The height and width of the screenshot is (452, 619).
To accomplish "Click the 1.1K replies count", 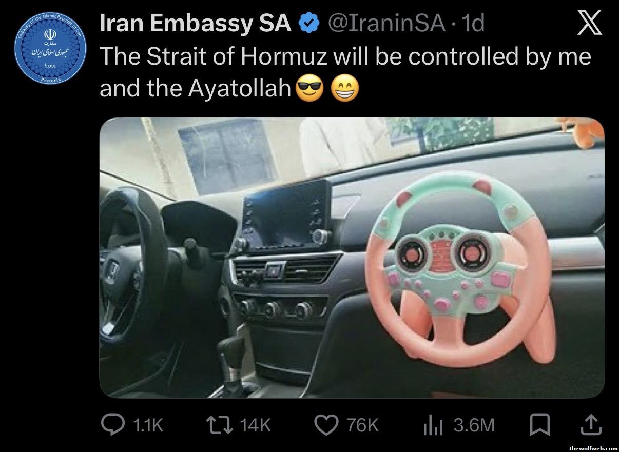I will click(147, 425).
